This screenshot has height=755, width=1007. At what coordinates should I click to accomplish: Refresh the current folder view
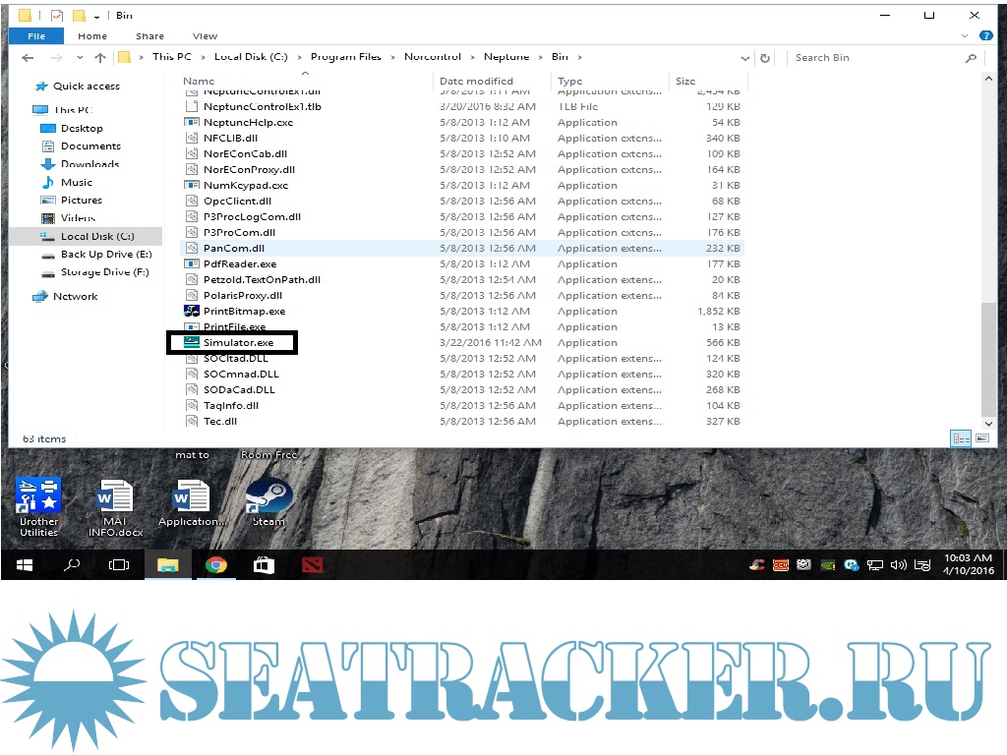pos(765,58)
